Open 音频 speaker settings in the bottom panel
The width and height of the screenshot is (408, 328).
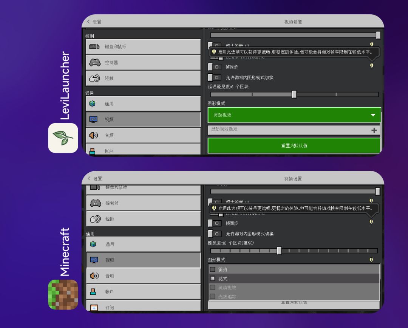[144, 276]
